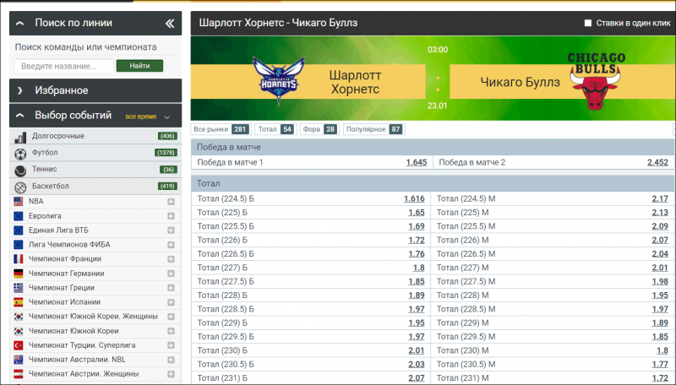
Task: Collapse sidebar with double chevron icon
Action: pyautogui.click(x=170, y=24)
